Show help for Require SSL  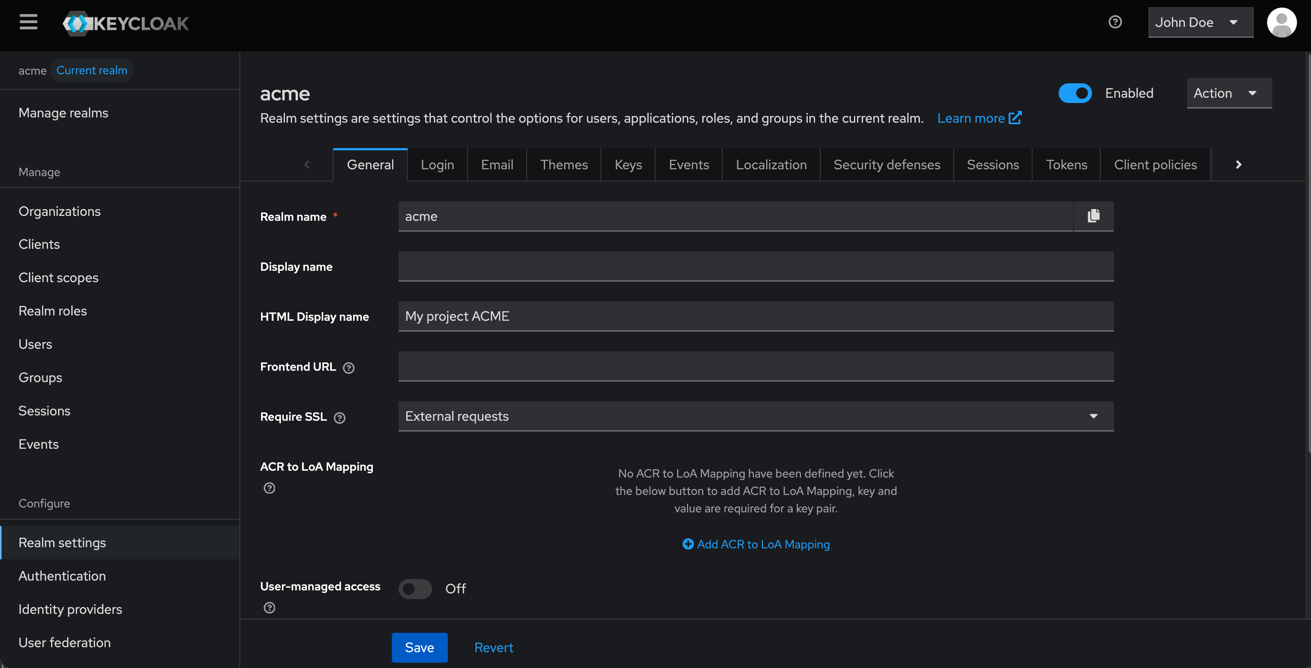pos(339,418)
